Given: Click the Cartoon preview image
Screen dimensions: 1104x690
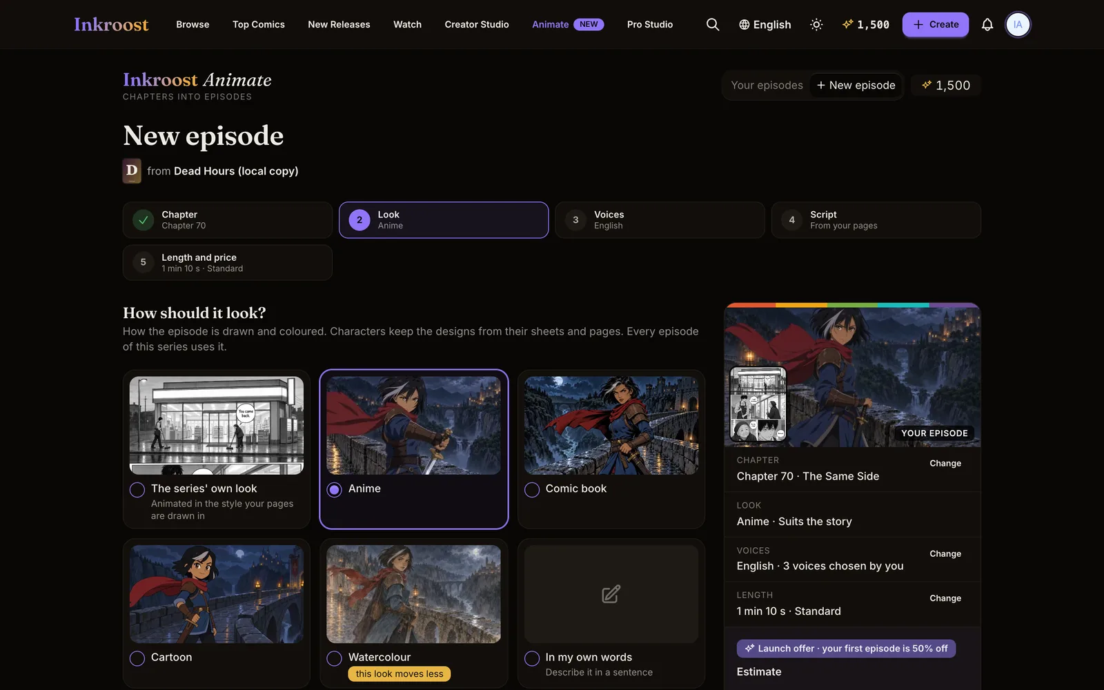Looking at the screenshot, I should pos(217,594).
